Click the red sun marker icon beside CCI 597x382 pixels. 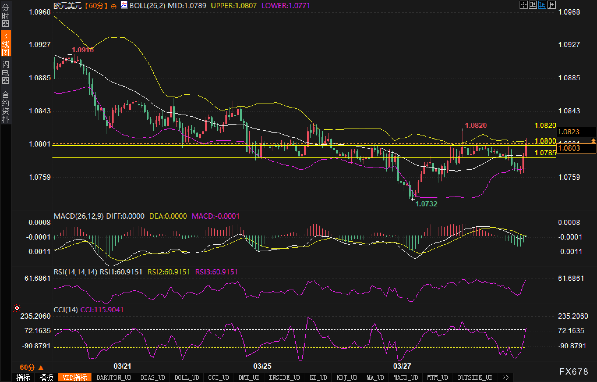(17, 308)
